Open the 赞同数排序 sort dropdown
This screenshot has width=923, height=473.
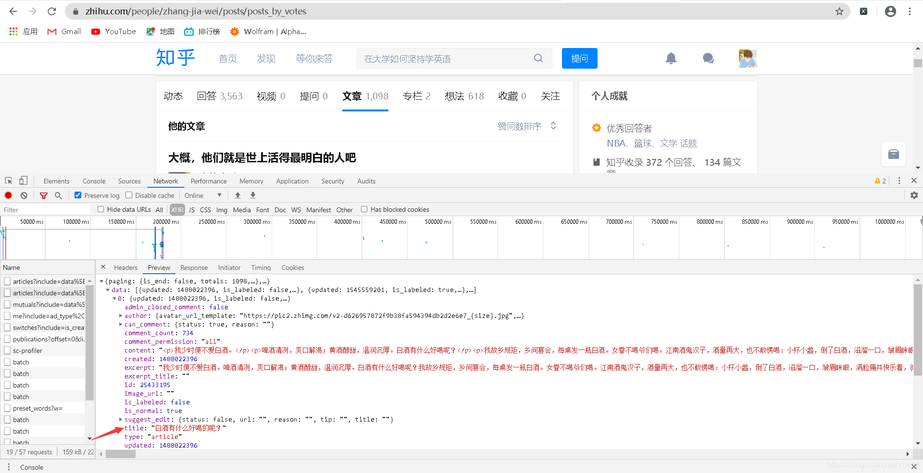point(527,126)
